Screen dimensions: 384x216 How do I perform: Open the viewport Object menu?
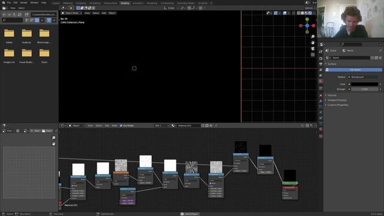point(112,13)
